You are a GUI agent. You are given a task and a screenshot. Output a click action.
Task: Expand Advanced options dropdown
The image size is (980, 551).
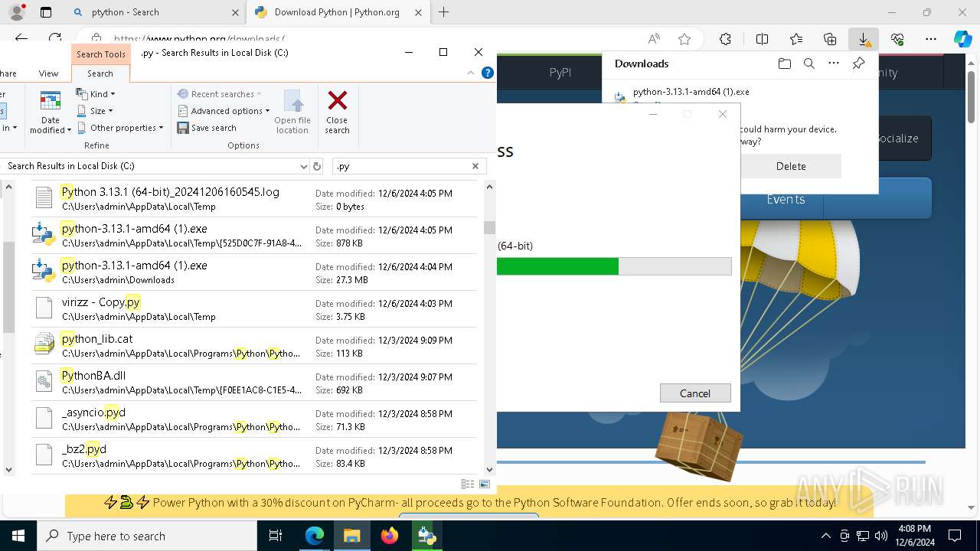(x=224, y=111)
